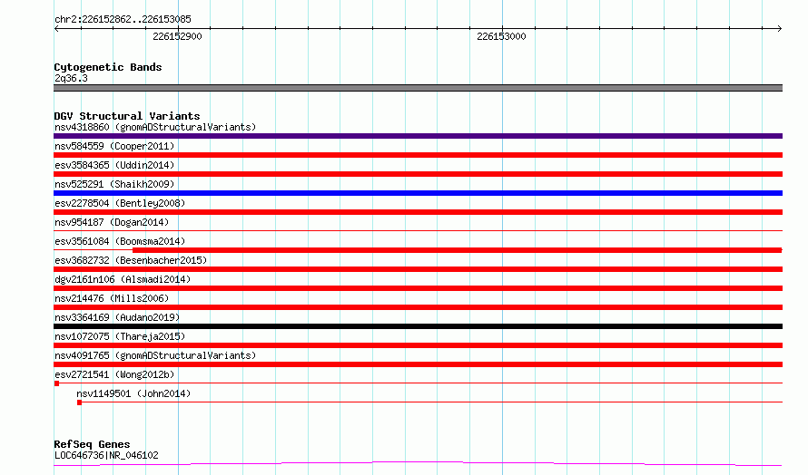Click the nsv4318860 gnomADStructuralVariants label
The image size is (808, 475).
click(x=155, y=127)
